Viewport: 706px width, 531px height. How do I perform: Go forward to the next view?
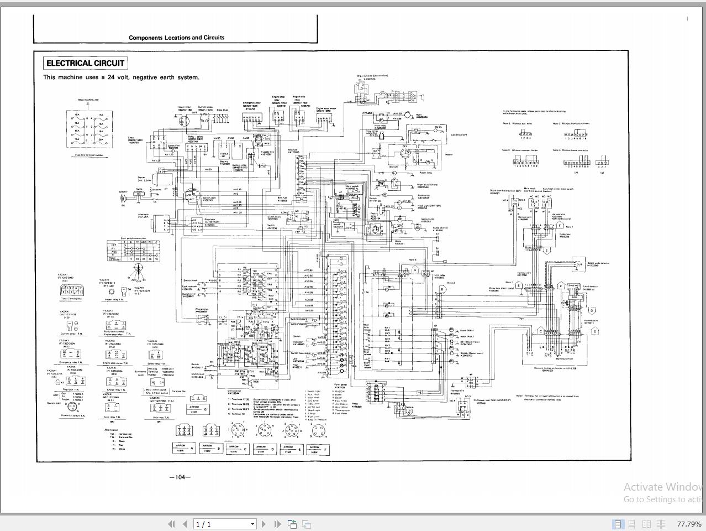(305, 524)
